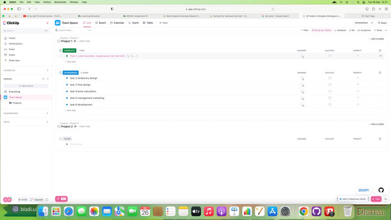Select checkbox for Task 1
The image size is (391, 220).
(59, 56)
